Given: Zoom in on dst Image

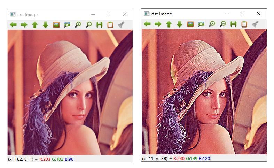Looking at the screenshot, I should [x=212, y=24].
